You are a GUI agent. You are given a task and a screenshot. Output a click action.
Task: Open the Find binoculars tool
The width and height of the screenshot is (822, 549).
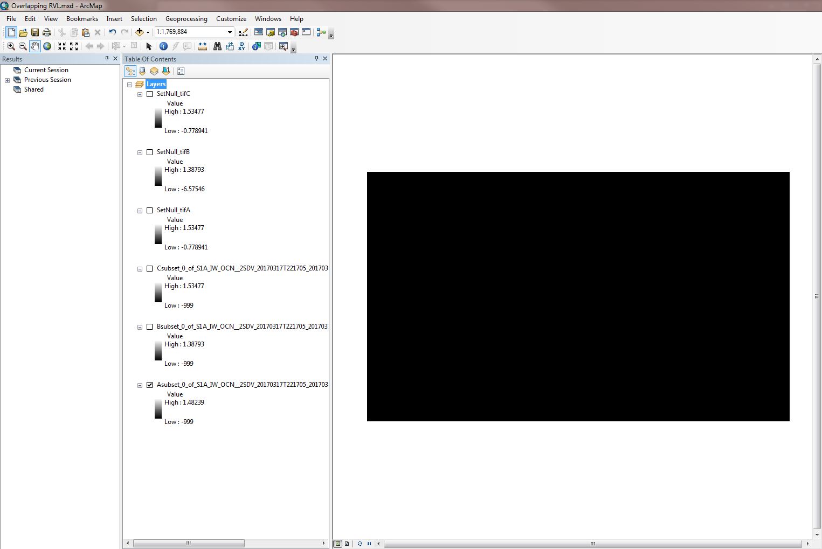[217, 46]
